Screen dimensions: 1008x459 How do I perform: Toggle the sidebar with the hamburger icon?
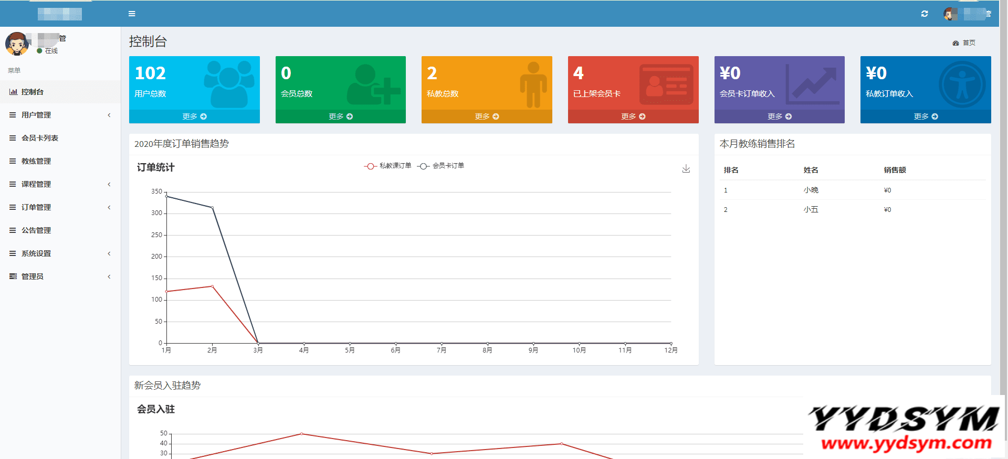132,14
